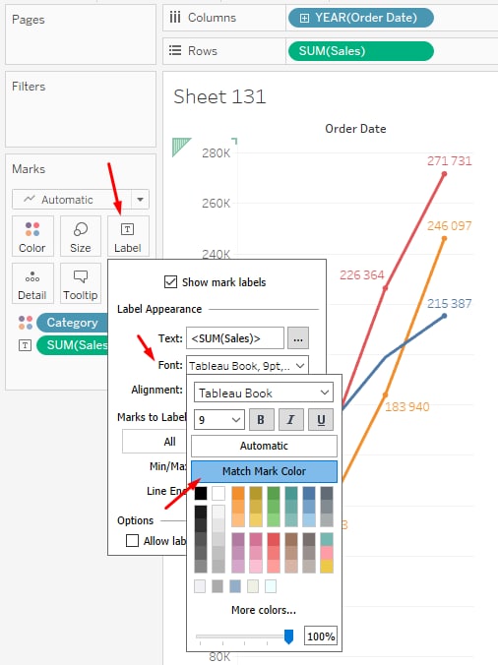The width and height of the screenshot is (498, 665).
Task: Pick the white color swatch
Action: point(218,493)
